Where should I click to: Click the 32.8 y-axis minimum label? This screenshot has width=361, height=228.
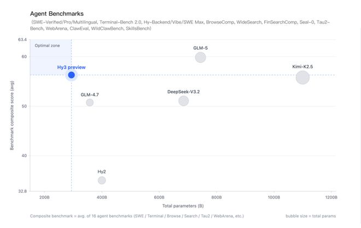[22, 191]
